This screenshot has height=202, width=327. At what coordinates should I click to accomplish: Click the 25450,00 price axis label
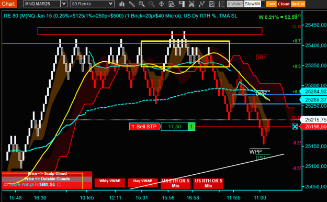click(315, 25)
